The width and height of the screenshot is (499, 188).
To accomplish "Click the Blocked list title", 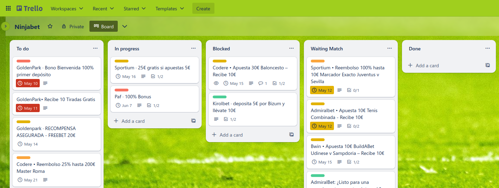I will click(221, 49).
